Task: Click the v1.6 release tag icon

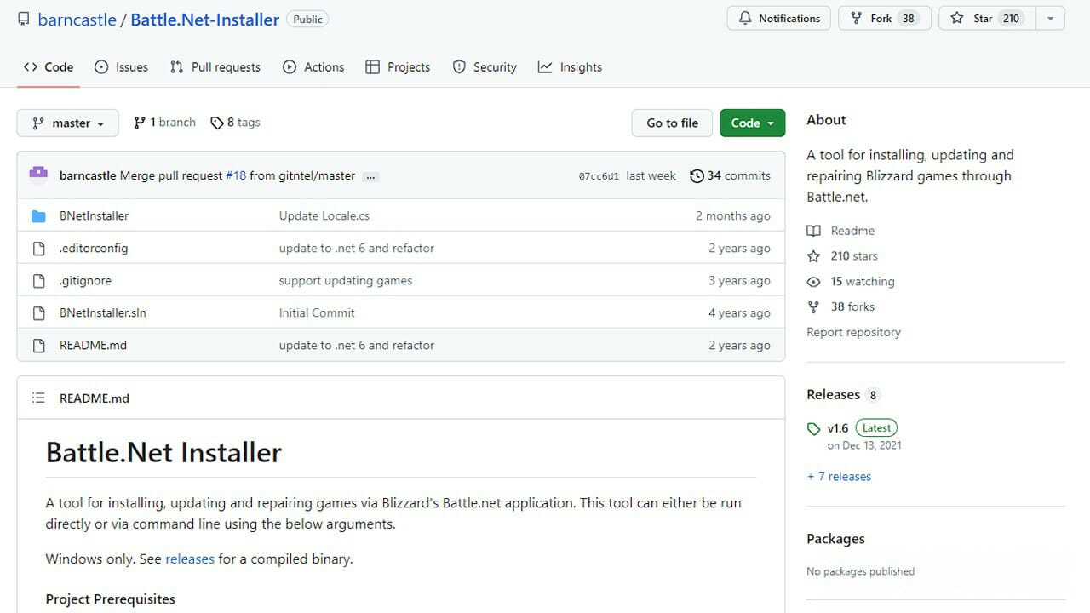Action: pyautogui.click(x=813, y=429)
